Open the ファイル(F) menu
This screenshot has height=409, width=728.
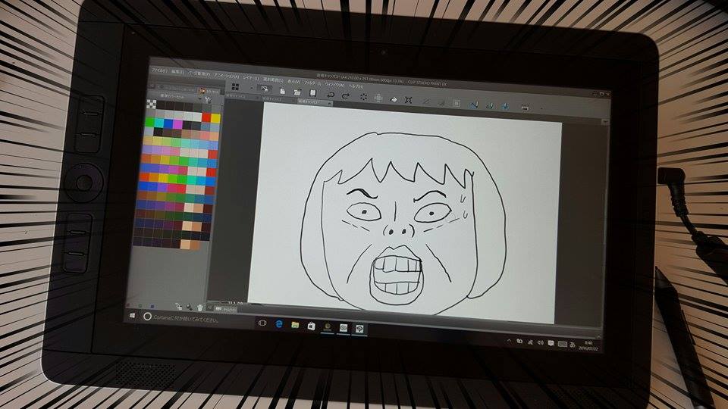159,71
